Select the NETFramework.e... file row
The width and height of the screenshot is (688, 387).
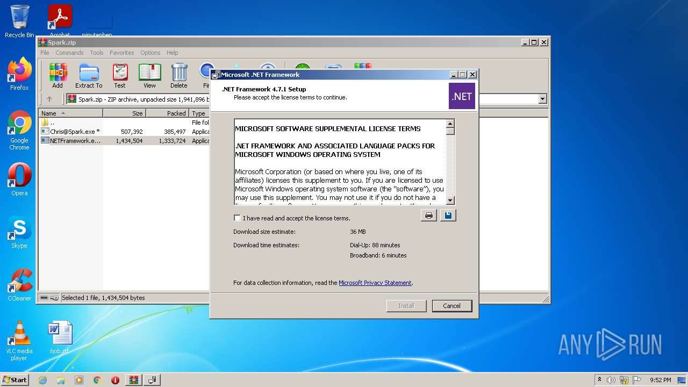(x=125, y=140)
